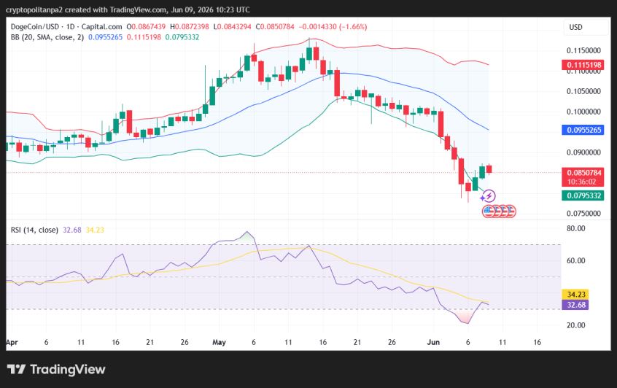Open the USD currency selector
617x388 pixels.
click(x=586, y=27)
